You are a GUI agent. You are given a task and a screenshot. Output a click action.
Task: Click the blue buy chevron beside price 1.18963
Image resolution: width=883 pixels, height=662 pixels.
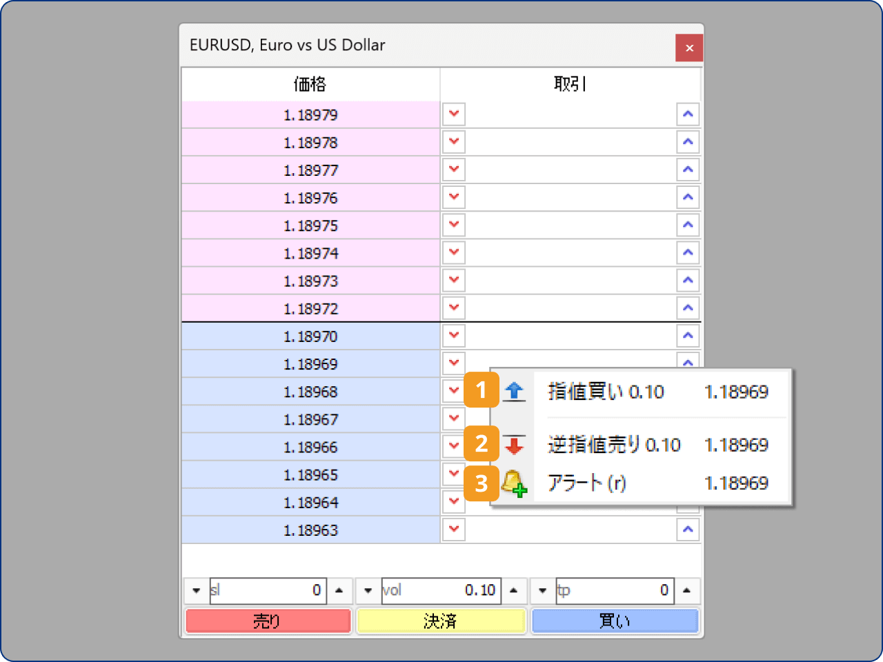coord(688,529)
